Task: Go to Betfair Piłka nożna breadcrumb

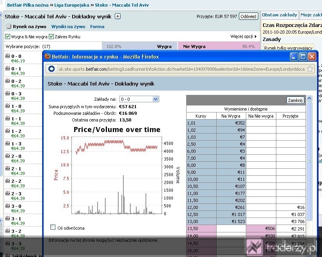Action: tap(28, 5)
